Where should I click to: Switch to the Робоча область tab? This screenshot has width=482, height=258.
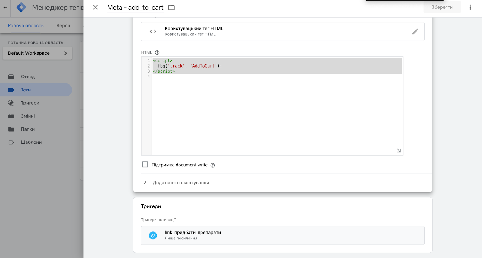[x=26, y=26]
